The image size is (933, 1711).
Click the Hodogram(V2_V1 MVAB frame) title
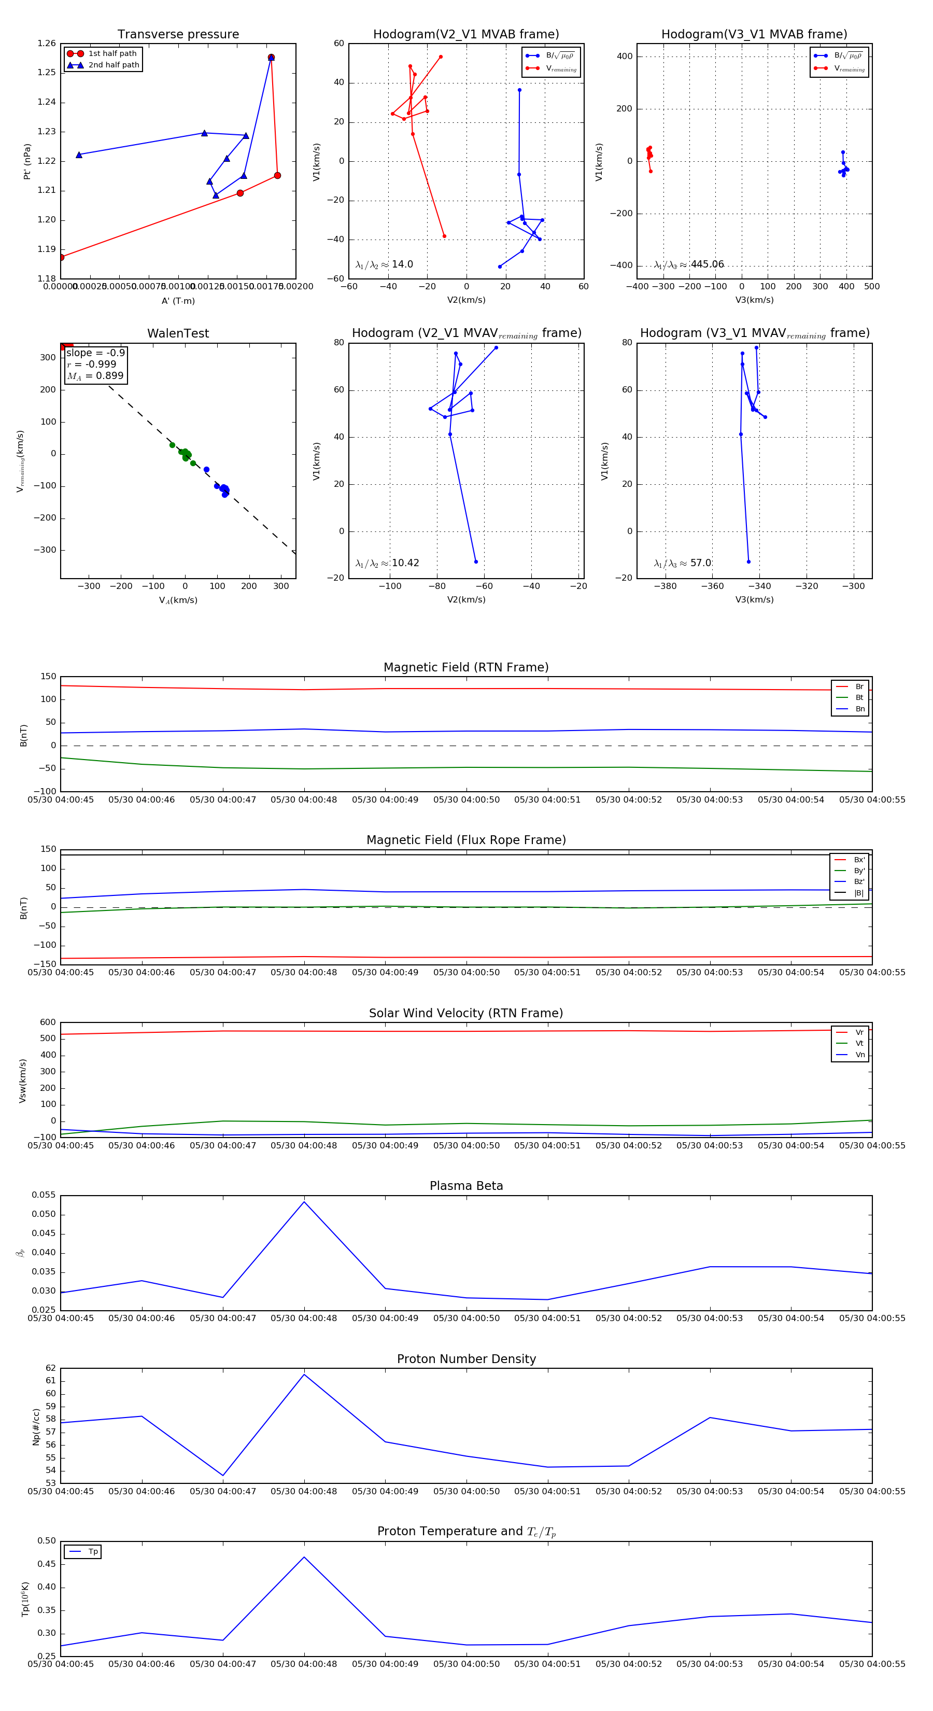[x=466, y=34]
